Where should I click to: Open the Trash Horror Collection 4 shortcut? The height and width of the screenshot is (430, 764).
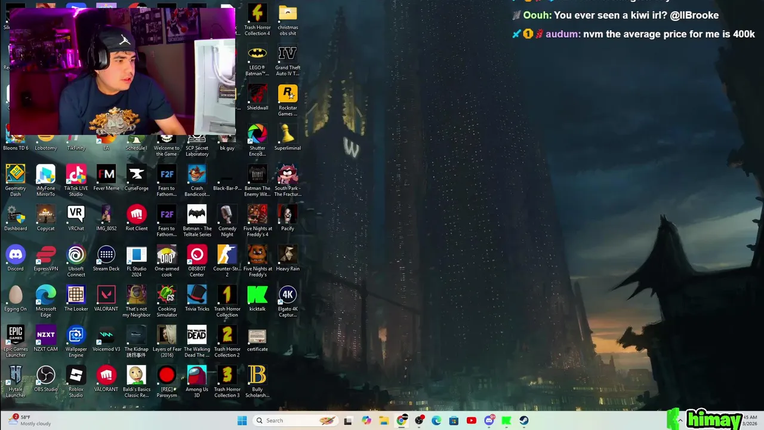point(257,19)
